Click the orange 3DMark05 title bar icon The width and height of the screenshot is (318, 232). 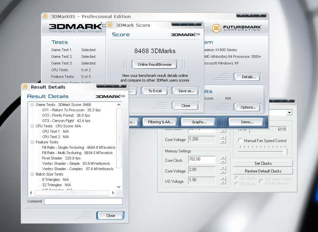(x=45, y=16)
